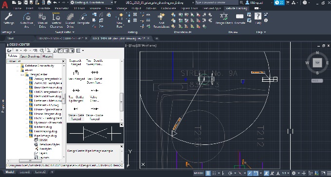Click the search magnifier icon in title bar
Viewport: 331px width, 177px height.
point(241,2)
